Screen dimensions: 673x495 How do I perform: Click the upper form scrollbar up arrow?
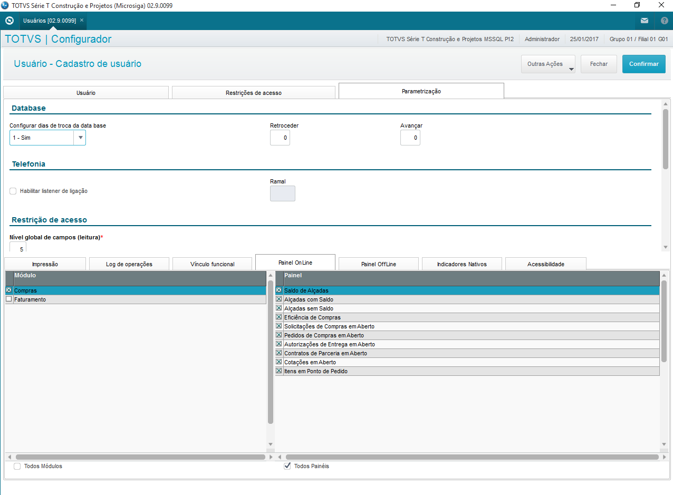click(666, 103)
